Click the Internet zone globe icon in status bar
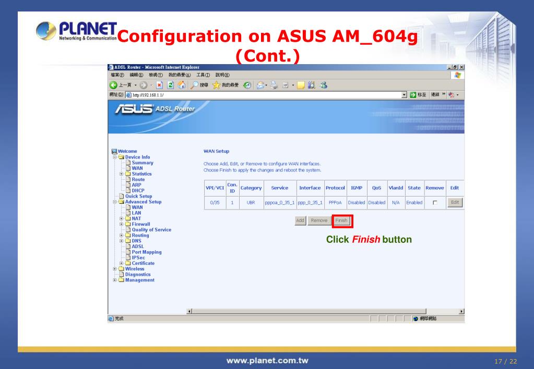Screen dimensions: 534x369 416,318
